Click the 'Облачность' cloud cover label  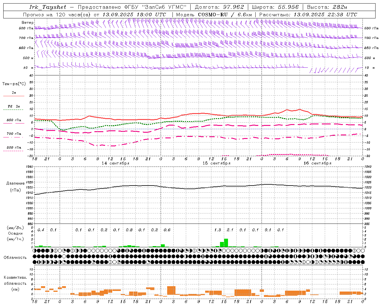15,257
